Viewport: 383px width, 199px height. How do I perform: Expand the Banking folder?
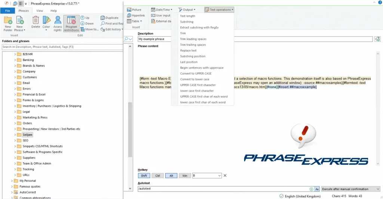click(15, 60)
